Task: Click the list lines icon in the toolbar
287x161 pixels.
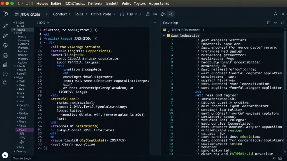Action: point(155,14)
